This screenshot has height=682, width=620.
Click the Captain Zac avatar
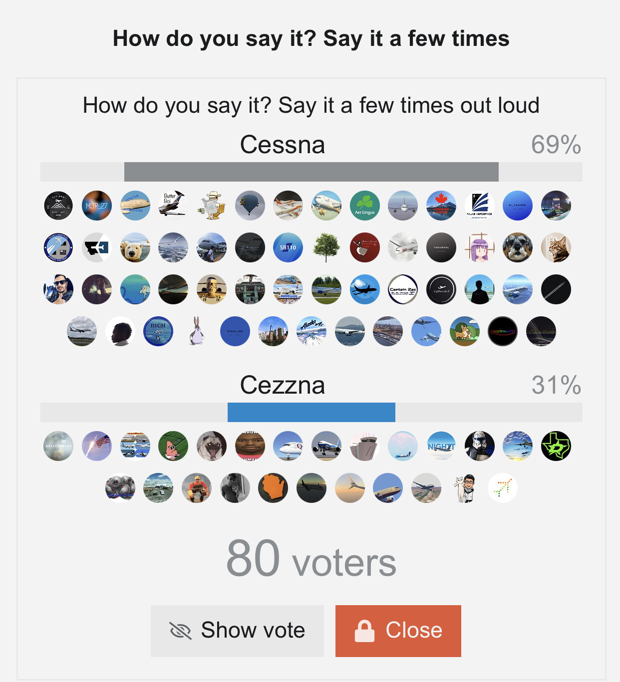pos(403,289)
